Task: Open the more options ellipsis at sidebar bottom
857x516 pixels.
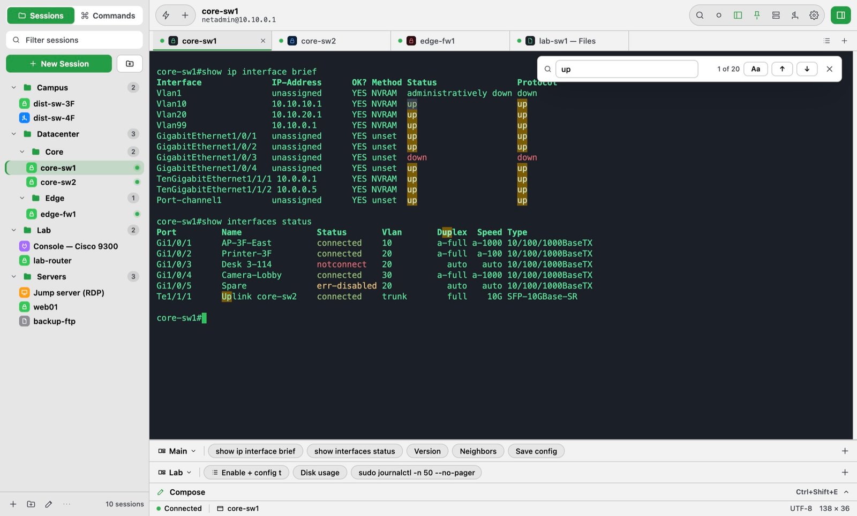Action: click(66, 504)
